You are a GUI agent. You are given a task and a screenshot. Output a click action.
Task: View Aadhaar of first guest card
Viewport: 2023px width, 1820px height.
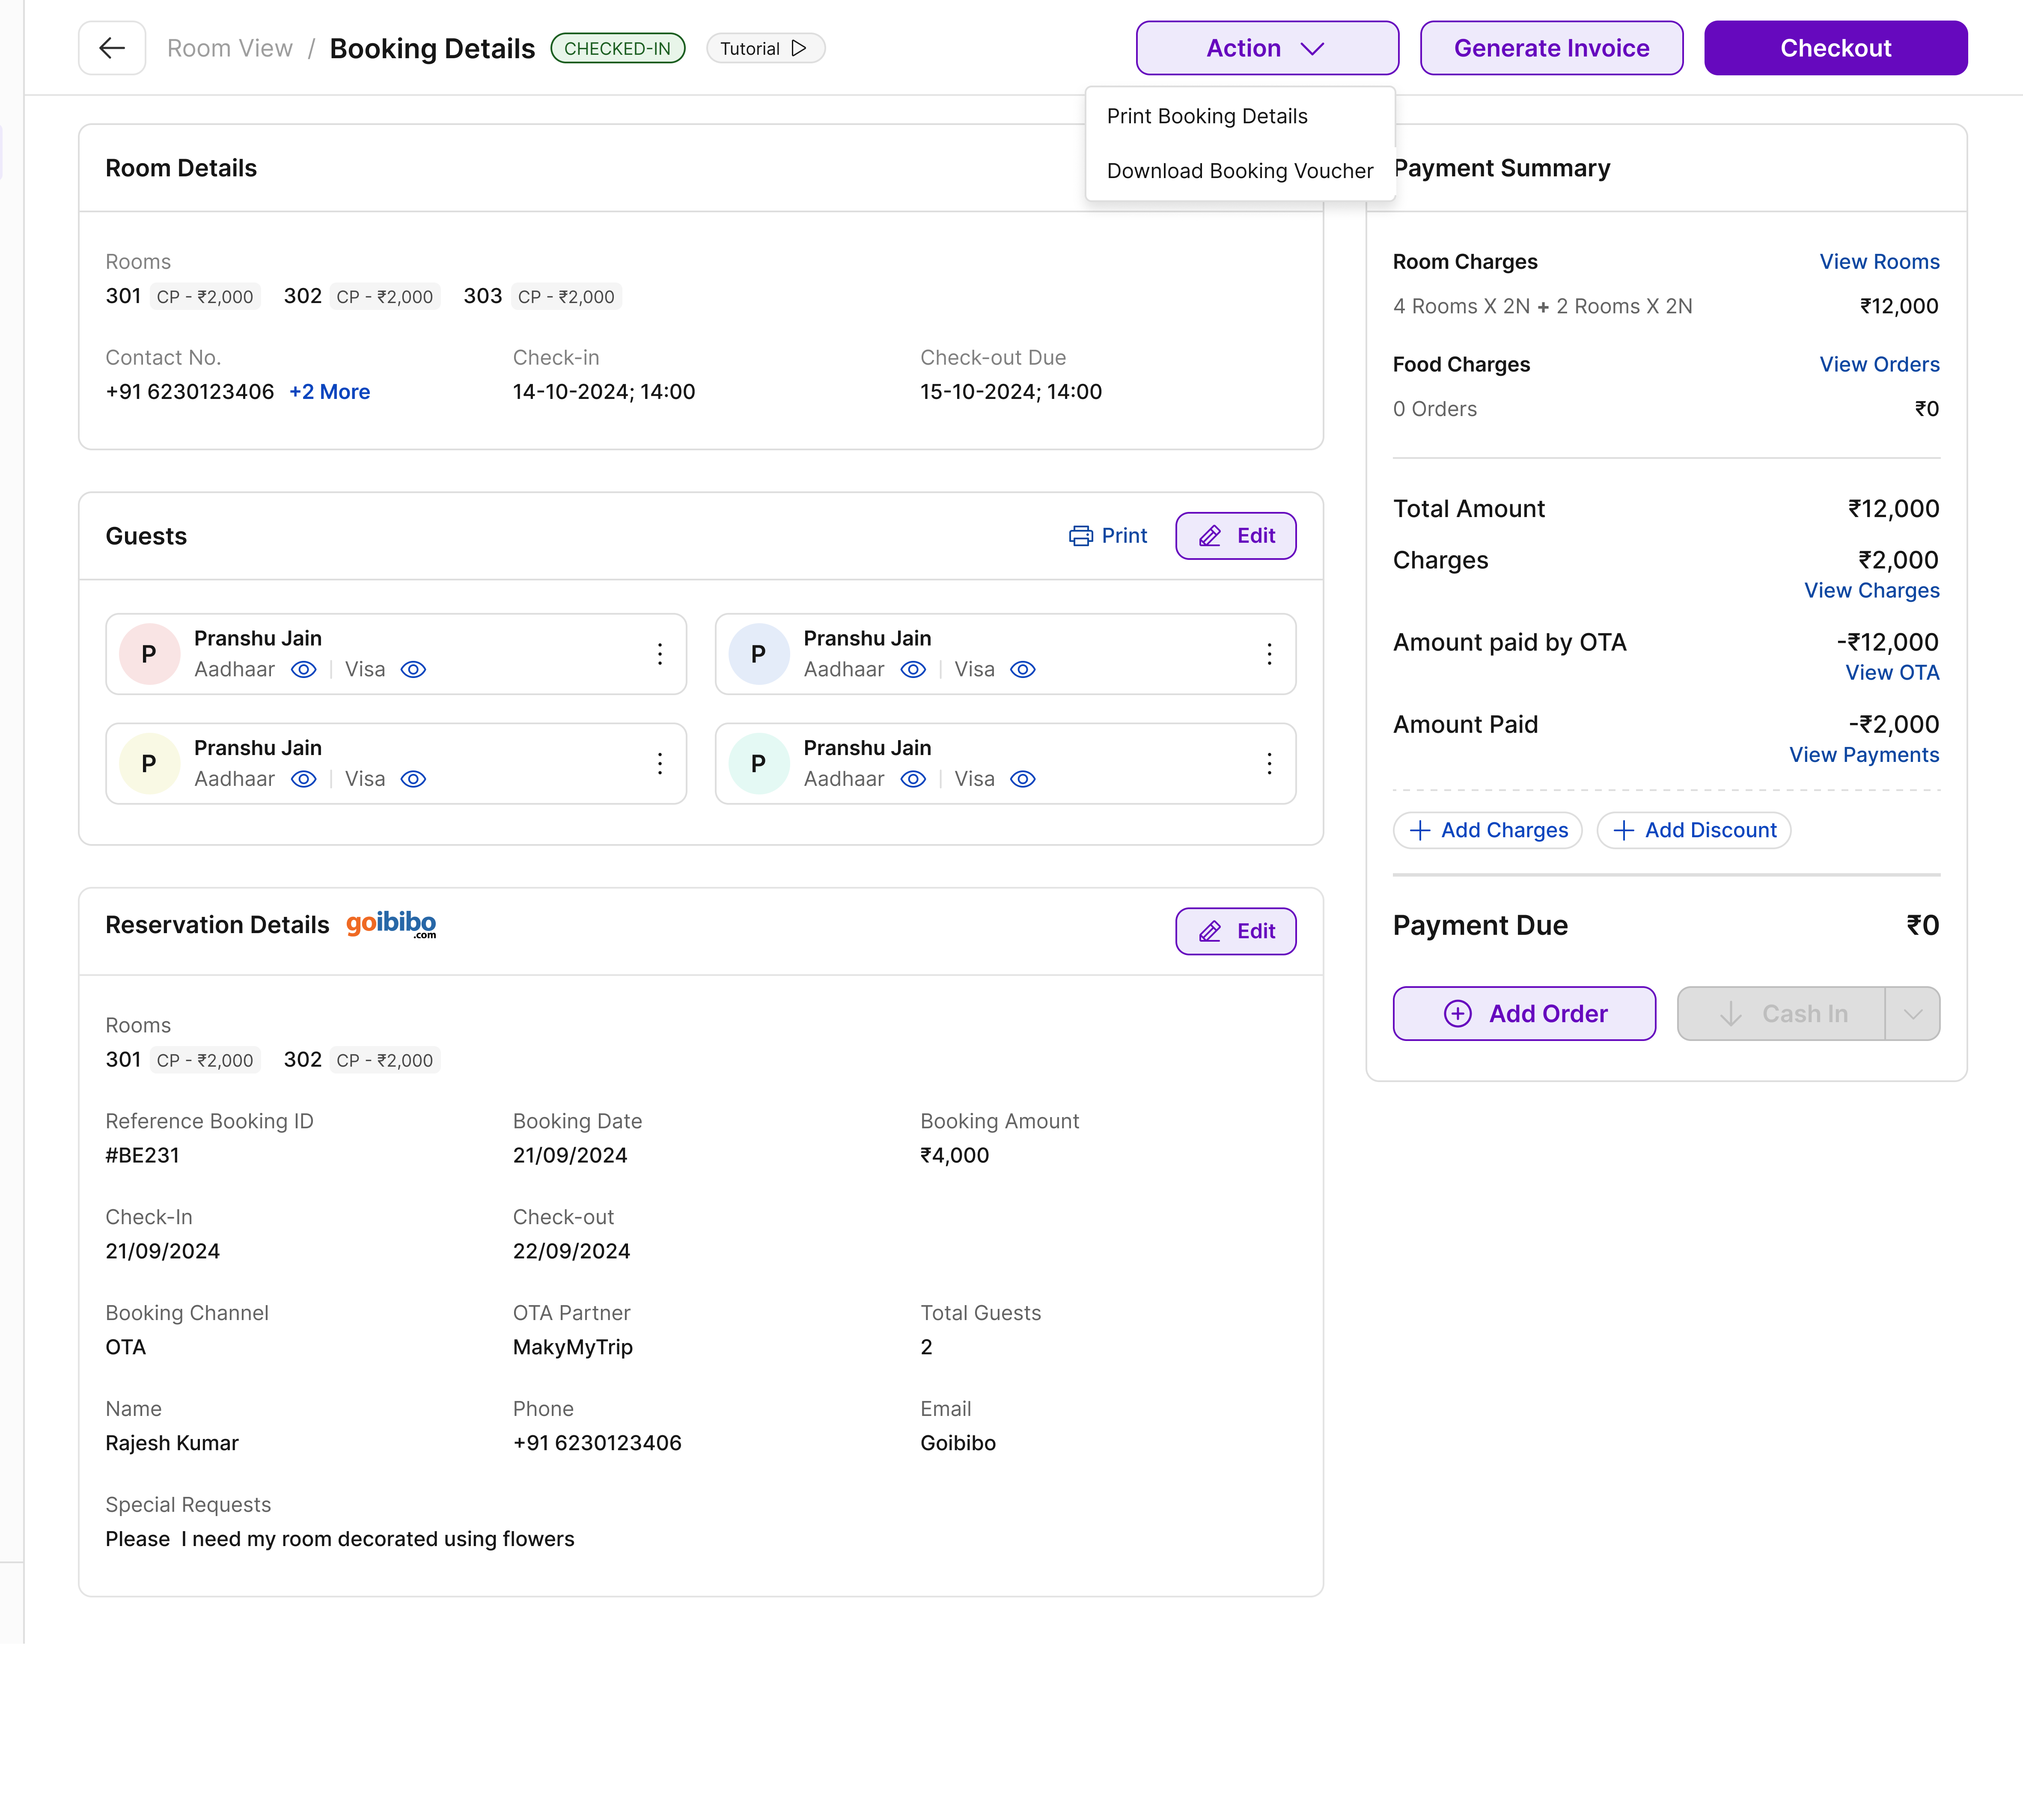[x=304, y=670]
